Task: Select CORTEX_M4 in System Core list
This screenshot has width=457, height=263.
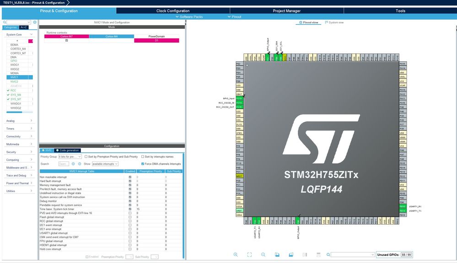Action: point(18,49)
